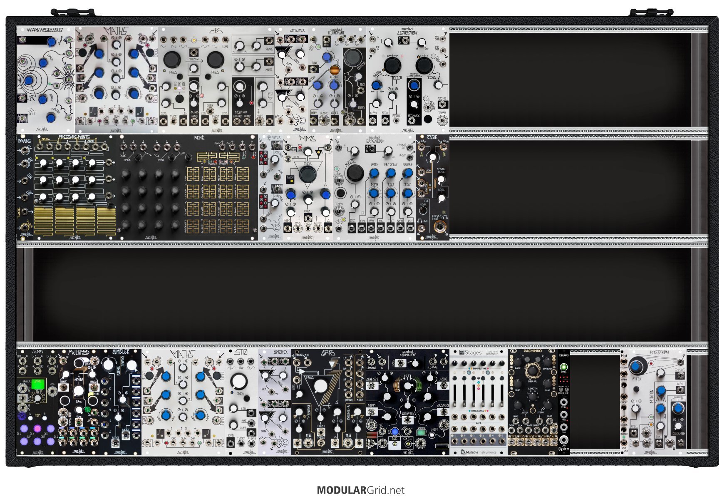Select the MMG filter module
The height and width of the screenshot is (499, 722).
[x=308, y=187]
